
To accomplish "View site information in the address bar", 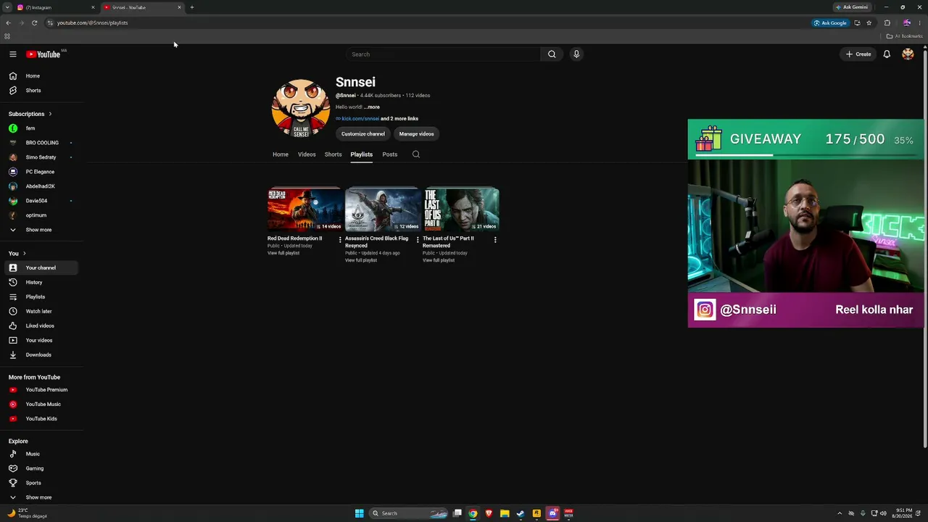I will click(49, 23).
